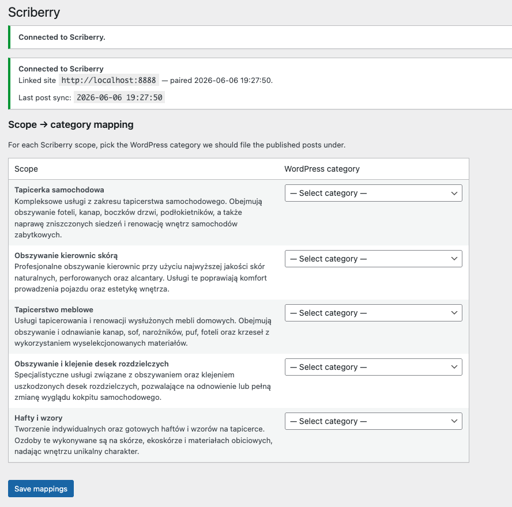
Task: Click the 'Linked site' label
Action: 37,80
